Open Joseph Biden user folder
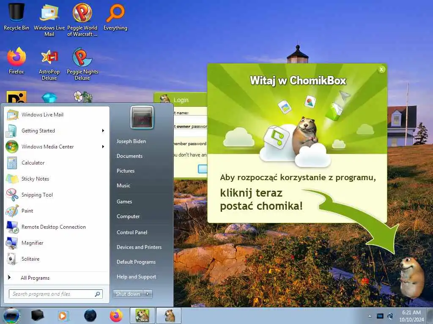Viewport: 433px width, 324px height. [131, 141]
